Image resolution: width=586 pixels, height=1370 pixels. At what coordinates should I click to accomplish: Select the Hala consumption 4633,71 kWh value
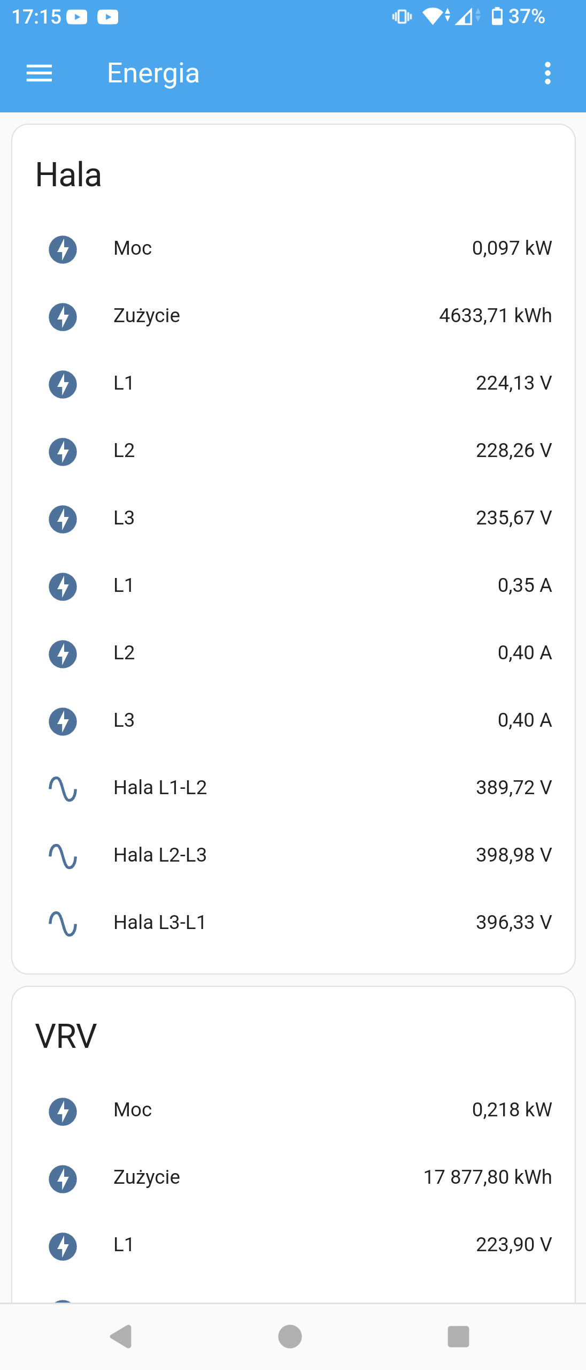495,316
